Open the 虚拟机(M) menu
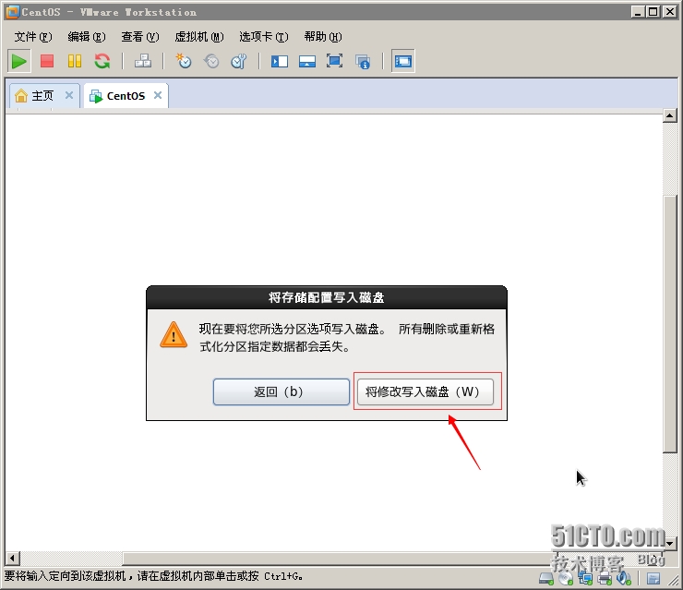Image resolution: width=683 pixels, height=590 pixels. [199, 37]
